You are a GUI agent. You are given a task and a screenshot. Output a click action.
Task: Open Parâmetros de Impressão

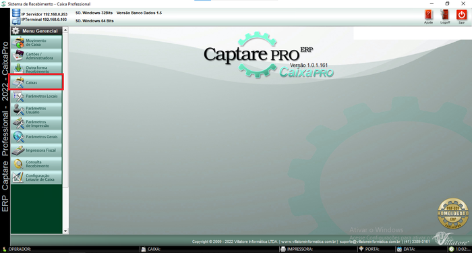tap(36, 123)
